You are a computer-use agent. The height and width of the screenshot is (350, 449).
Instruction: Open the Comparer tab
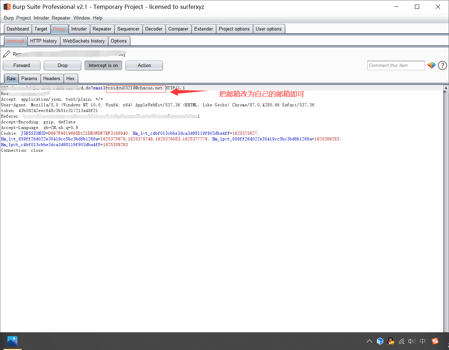[178, 29]
